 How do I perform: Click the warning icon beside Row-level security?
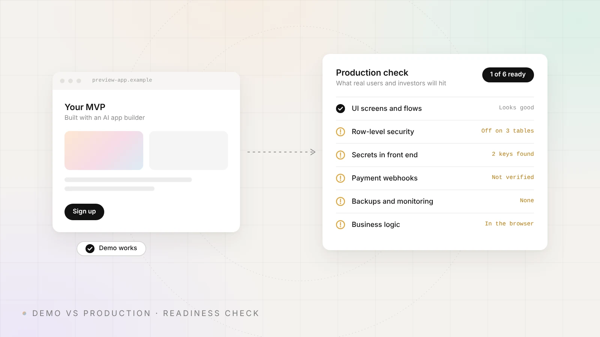pos(340,132)
